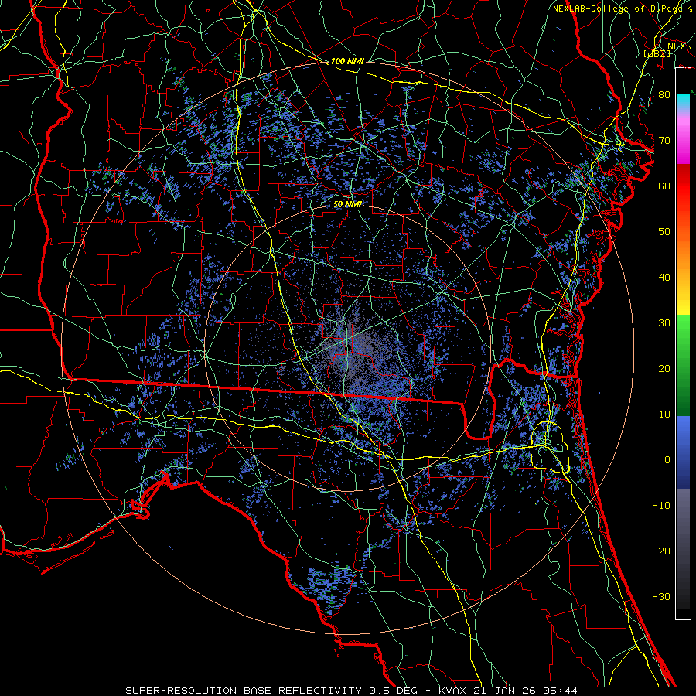Screen dimensions: 696x696
Task: Click the 40 dBZ scale value
Action: pos(664,278)
